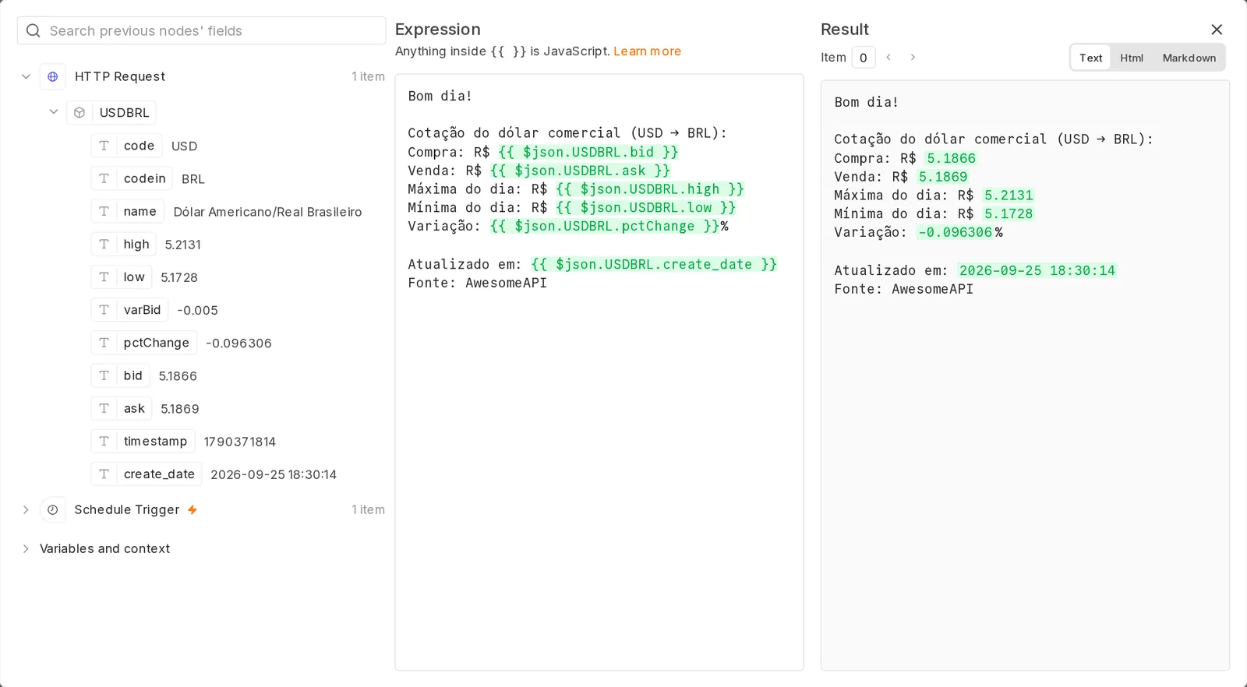The image size is (1247, 687).
Task: Switch result view to Markdown
Action: point(1189,58)
